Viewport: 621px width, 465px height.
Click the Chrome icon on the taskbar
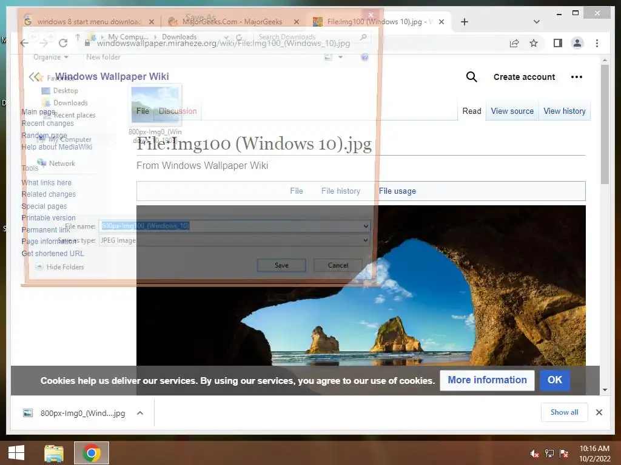coord(92,453)
